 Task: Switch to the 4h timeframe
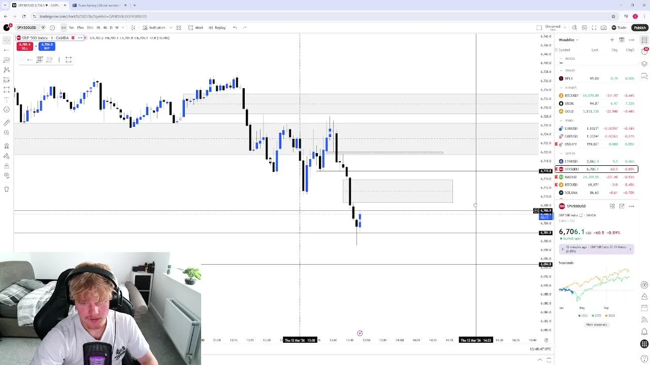[105, 27]
